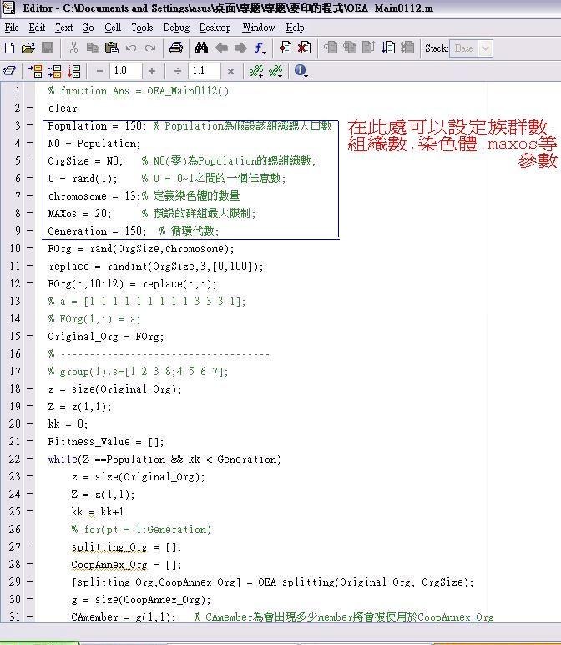Click the function browser f icon
The width and height of the screenshot is (561, 645).
click(260, 48)
